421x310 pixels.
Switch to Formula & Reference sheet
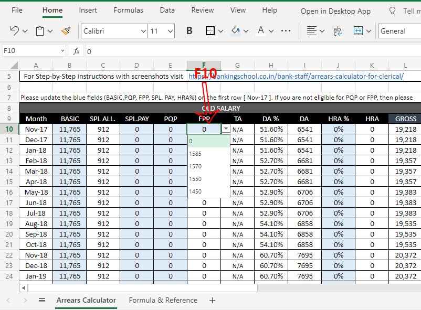163,301
